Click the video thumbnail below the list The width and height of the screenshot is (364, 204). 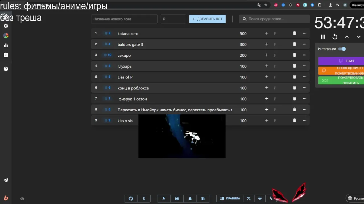pyautogui.click(x=182, y=136)
